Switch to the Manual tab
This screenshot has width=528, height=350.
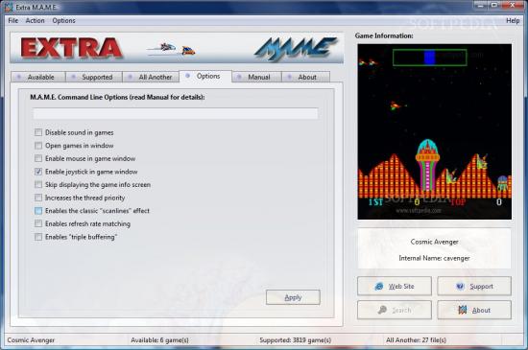coord(256,77)
